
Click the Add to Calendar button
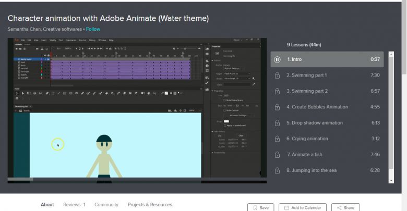303,208
